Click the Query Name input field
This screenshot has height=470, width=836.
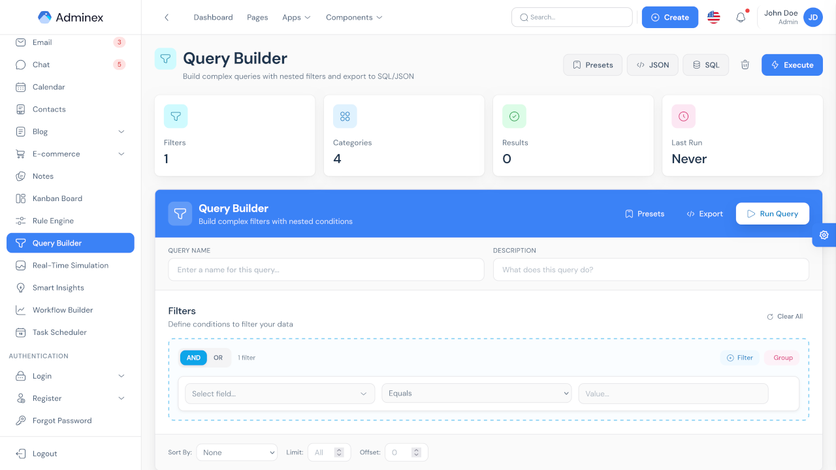[x=326, y=270]
